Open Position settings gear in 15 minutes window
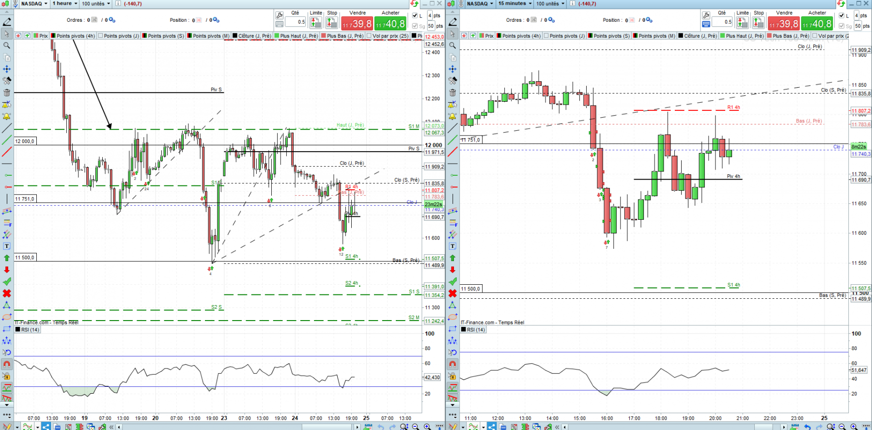The image size is (872, 430). click(x=649, y=20)
